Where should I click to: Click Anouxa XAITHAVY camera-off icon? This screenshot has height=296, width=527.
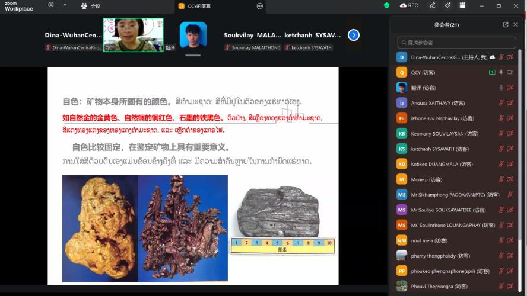point(510,103)
